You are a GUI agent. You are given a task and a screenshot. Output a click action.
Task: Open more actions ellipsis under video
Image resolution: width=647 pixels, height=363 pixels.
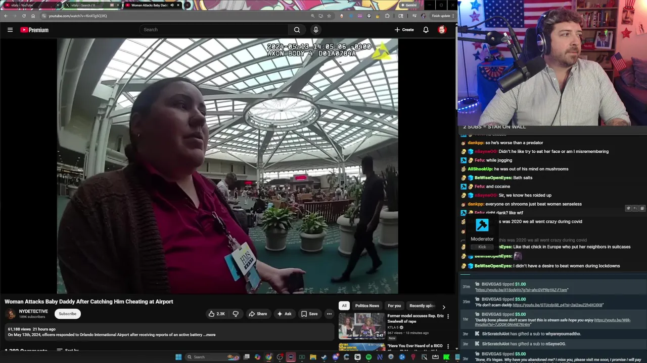click(329, 314)
